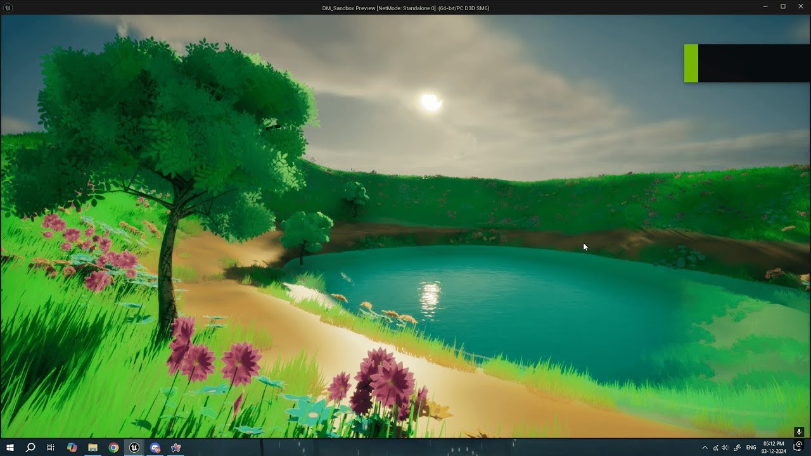Restore down the preview window
The height and width of the screenshot is (456, 811).
(783, 7)
